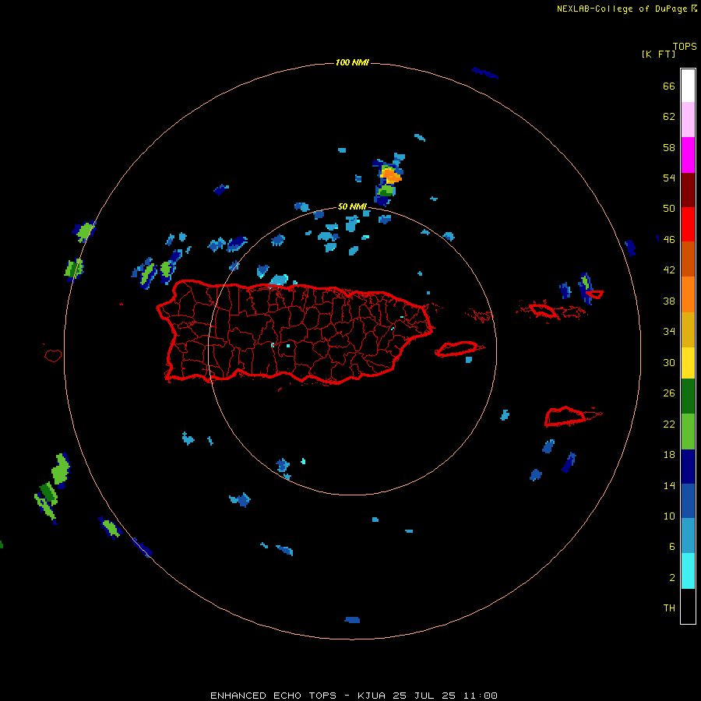Click the "11:00" time in the caption

coord(480,696)
